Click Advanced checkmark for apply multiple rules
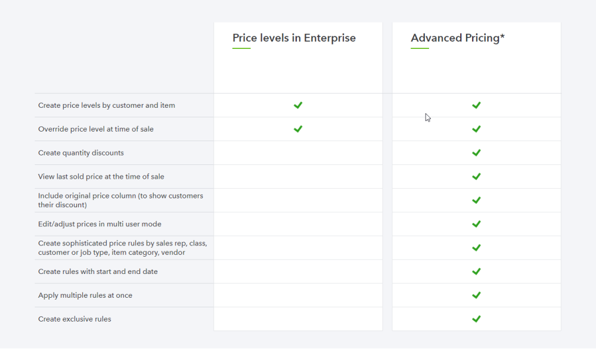 tap(476, 295)
